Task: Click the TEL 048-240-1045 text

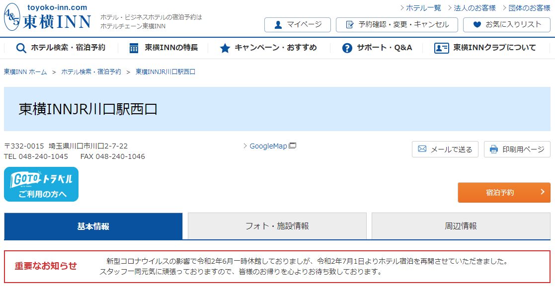Action: [x=36, y=156]
